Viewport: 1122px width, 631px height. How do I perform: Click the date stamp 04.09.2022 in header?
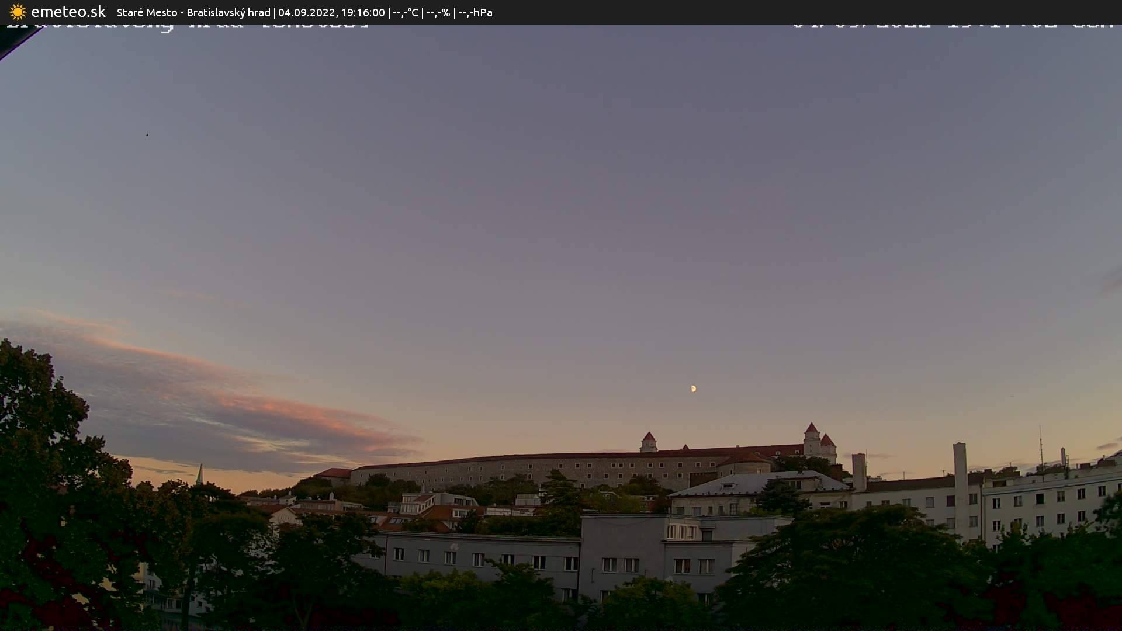click(x=306, y=12)
